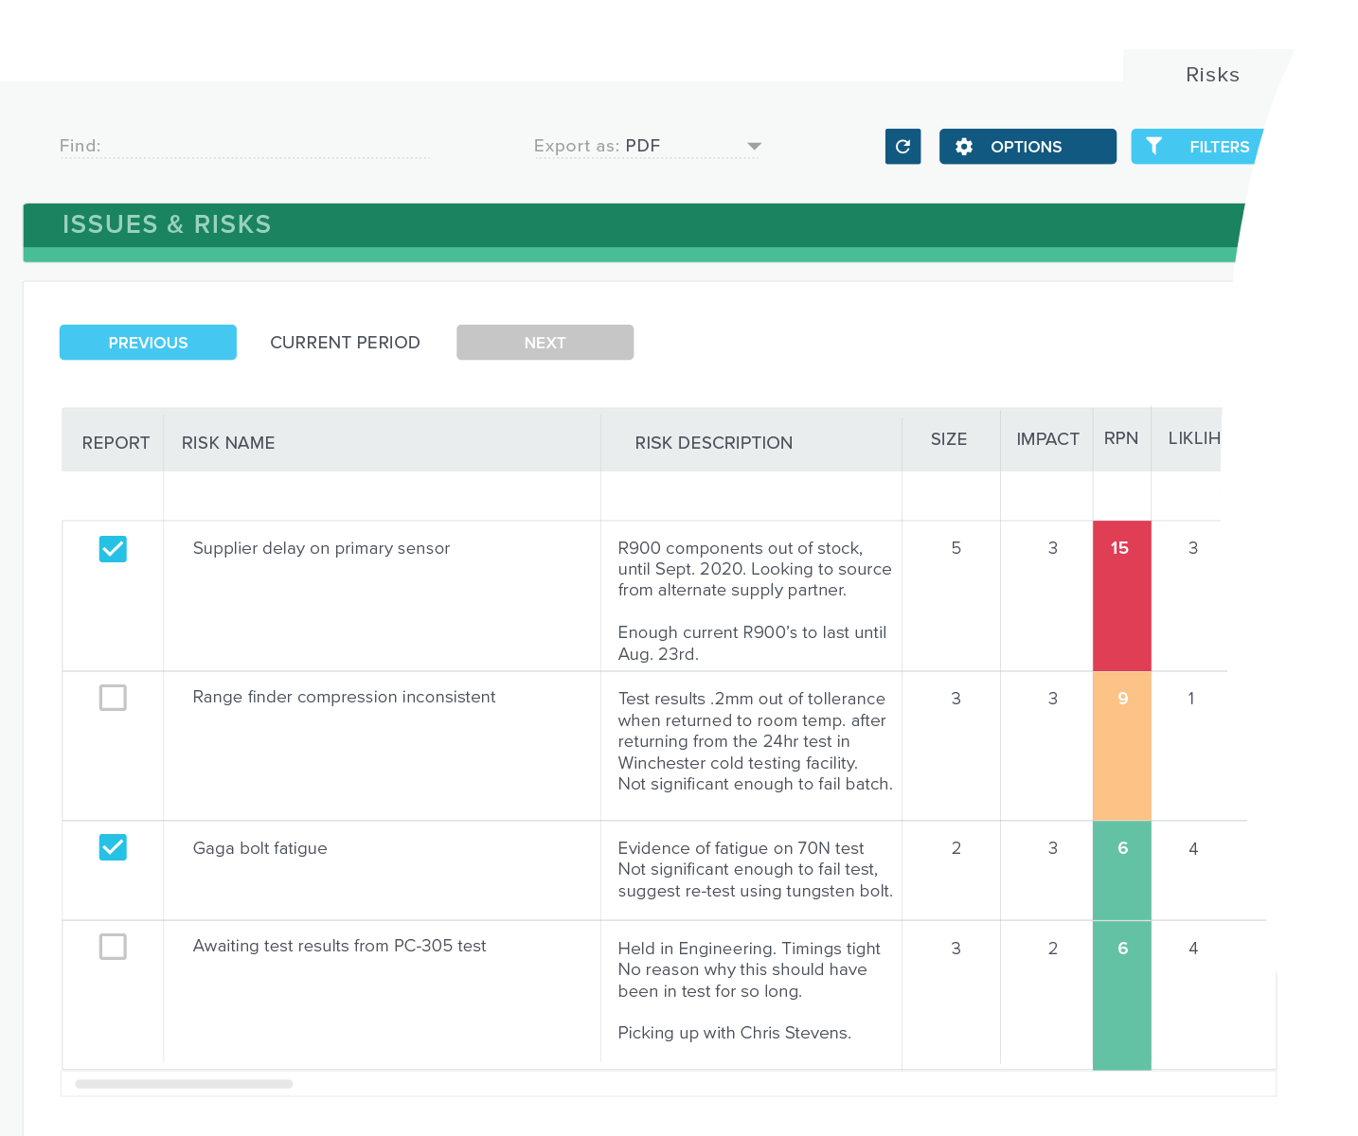This screenshot has height=1136, width=1358.
Task: Select Current Period view
Action: [x=345, y=342]
